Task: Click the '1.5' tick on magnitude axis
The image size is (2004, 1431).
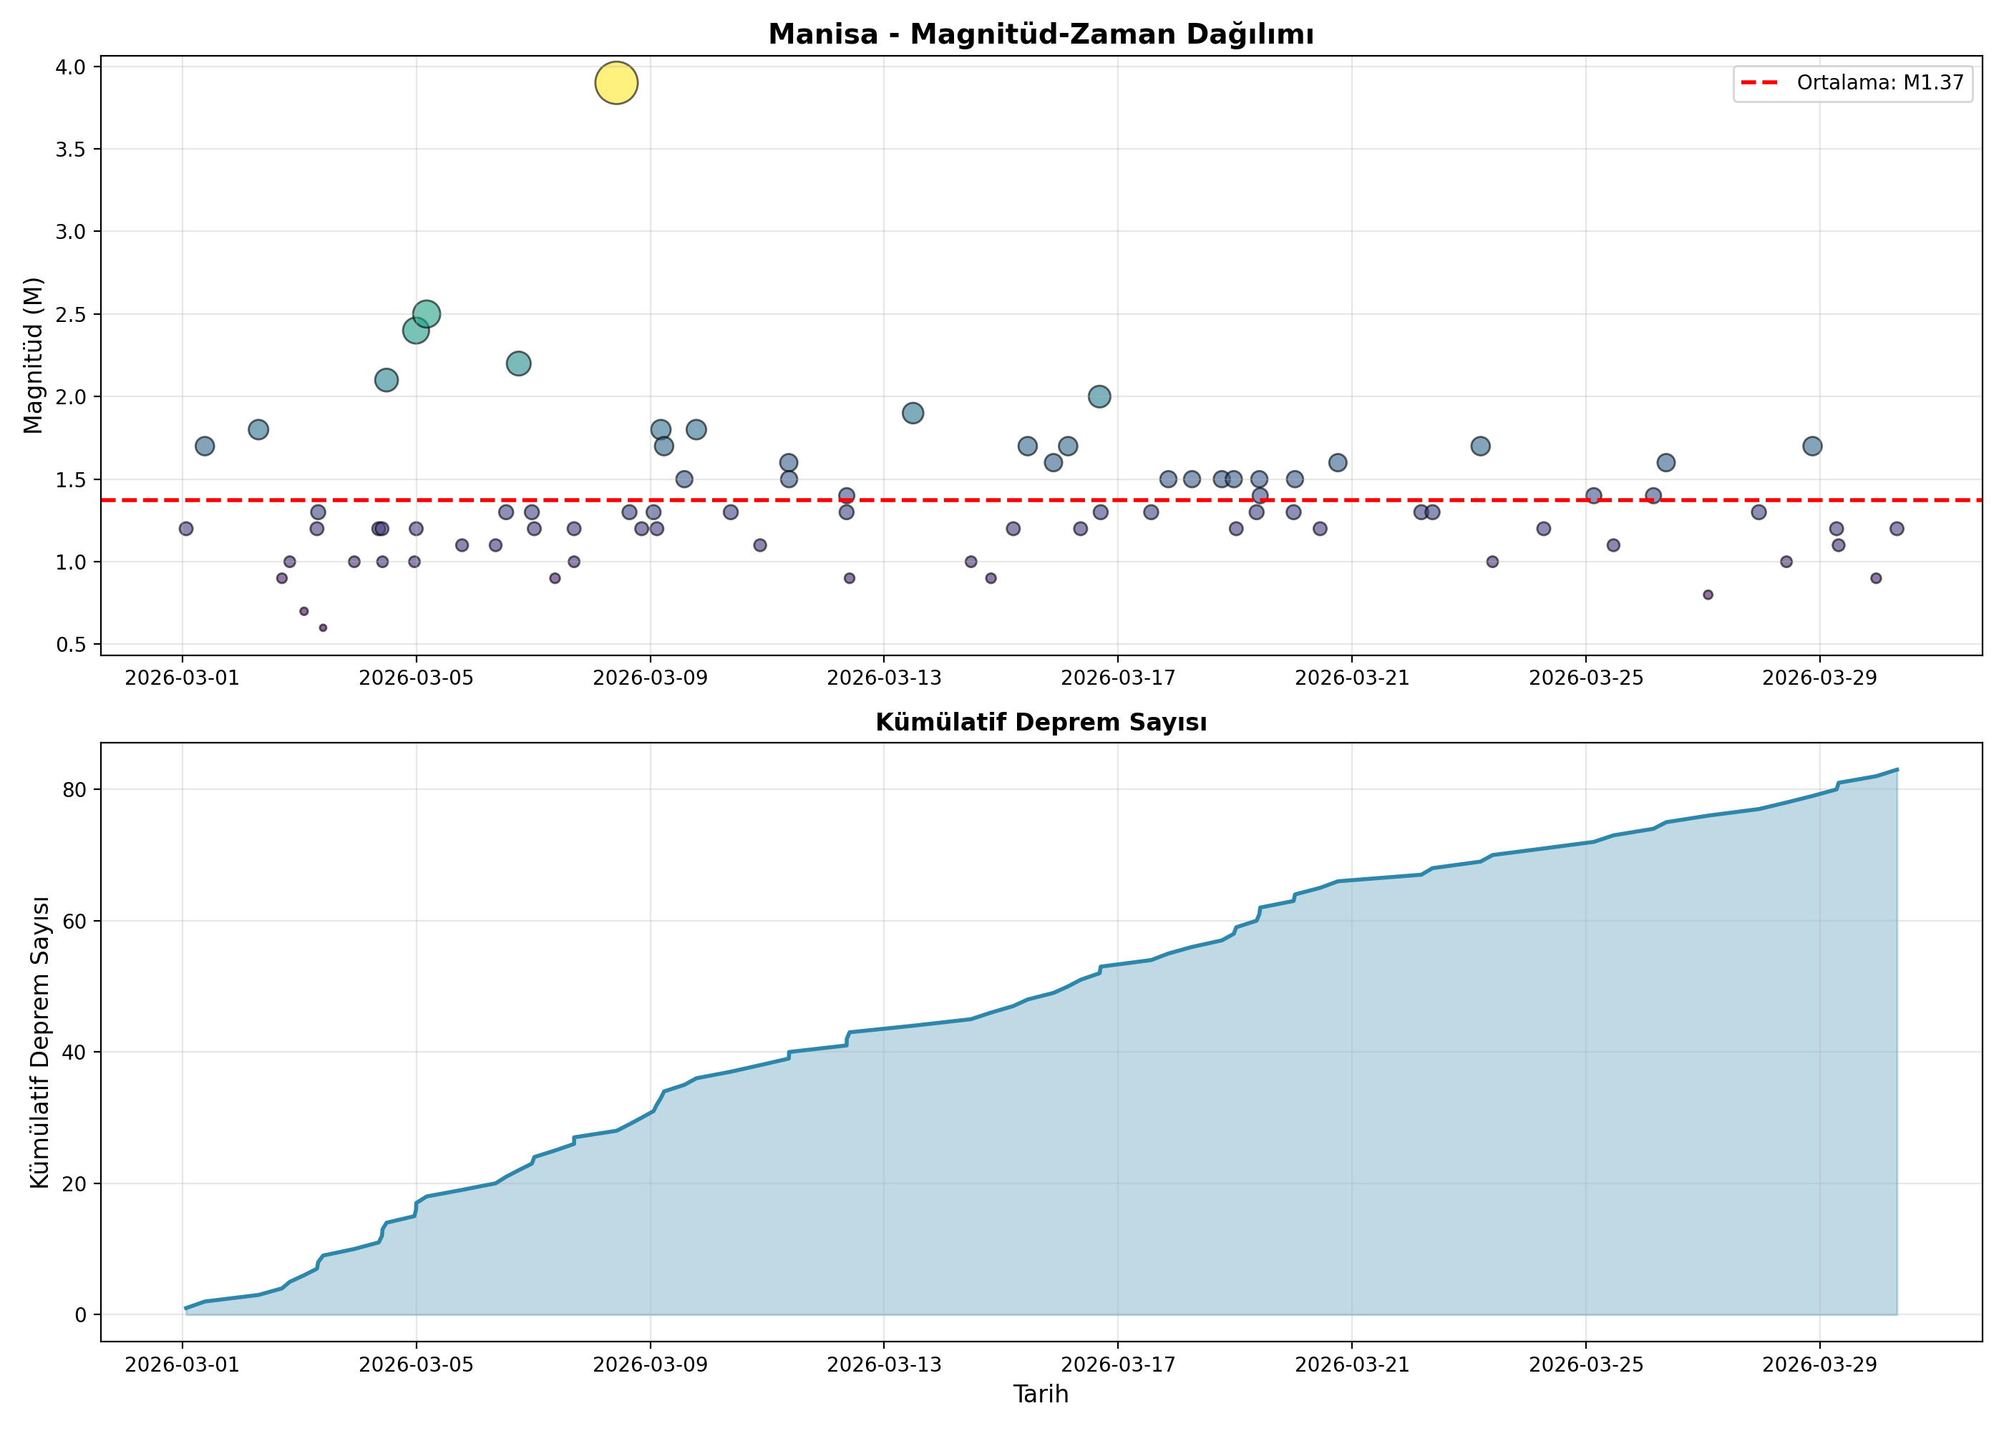Action: [71, 479]
